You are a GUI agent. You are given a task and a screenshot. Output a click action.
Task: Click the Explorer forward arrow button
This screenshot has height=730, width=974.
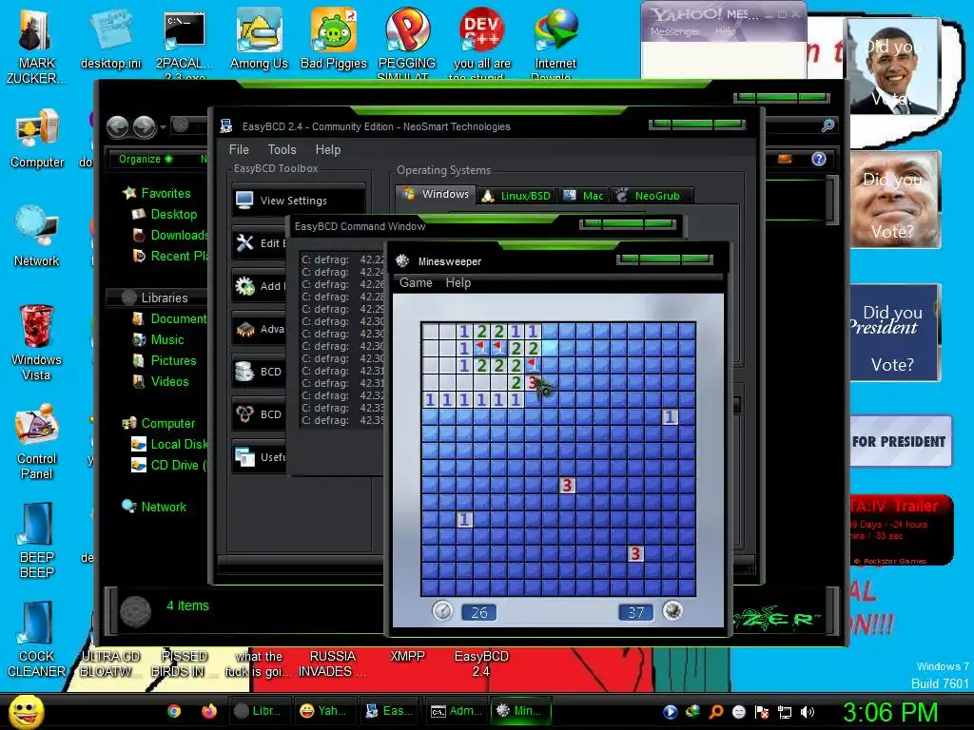tap(145, 126)
